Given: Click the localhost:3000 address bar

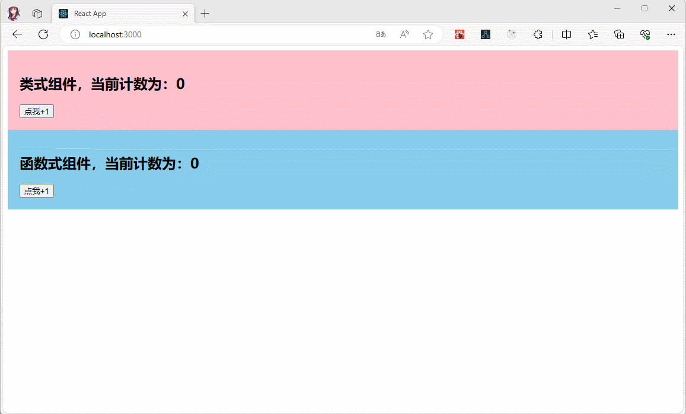Looking at the screenshot, I should (x=225, y=34).
